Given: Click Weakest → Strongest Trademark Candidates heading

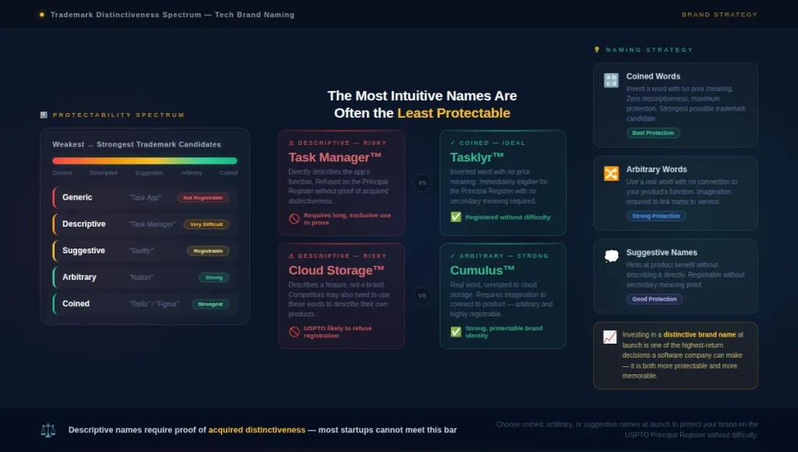Looking at the screenshot, I should click(137, 144).
